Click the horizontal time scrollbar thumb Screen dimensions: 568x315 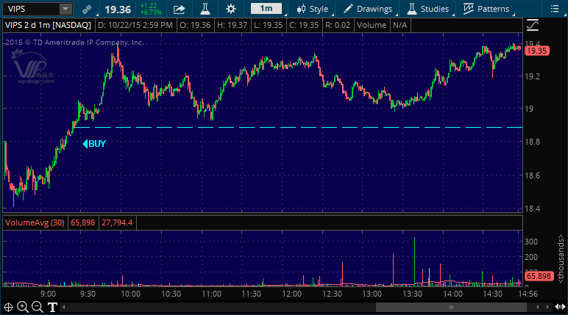(x=449, y=307)
